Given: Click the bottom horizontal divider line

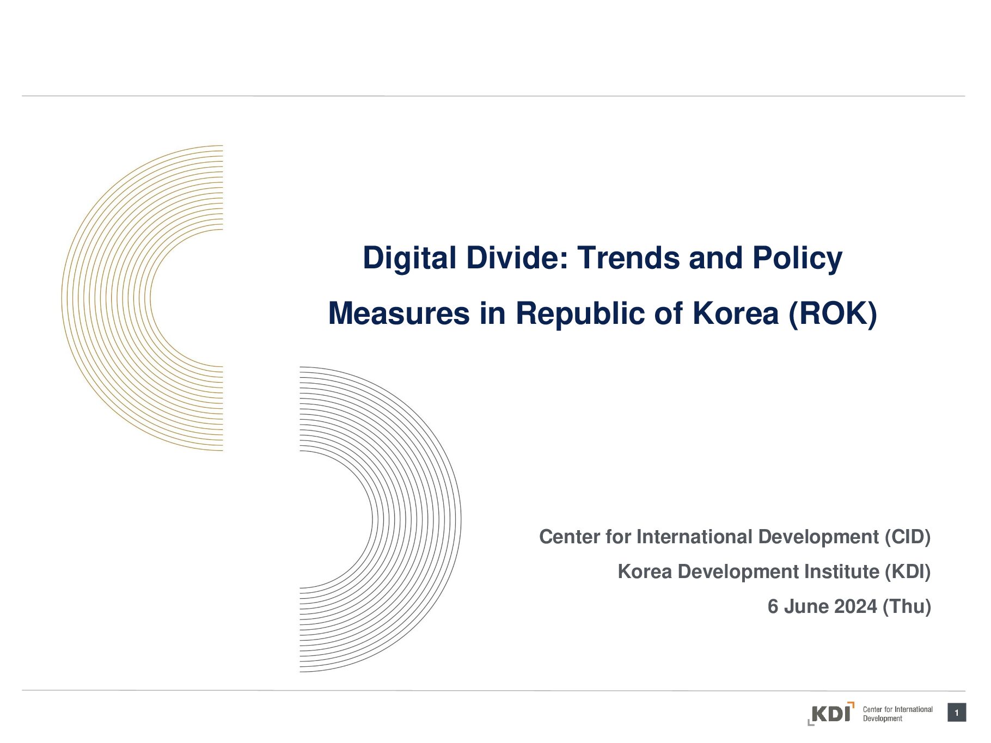Looking at the screenshot, I should coord(493,691).
